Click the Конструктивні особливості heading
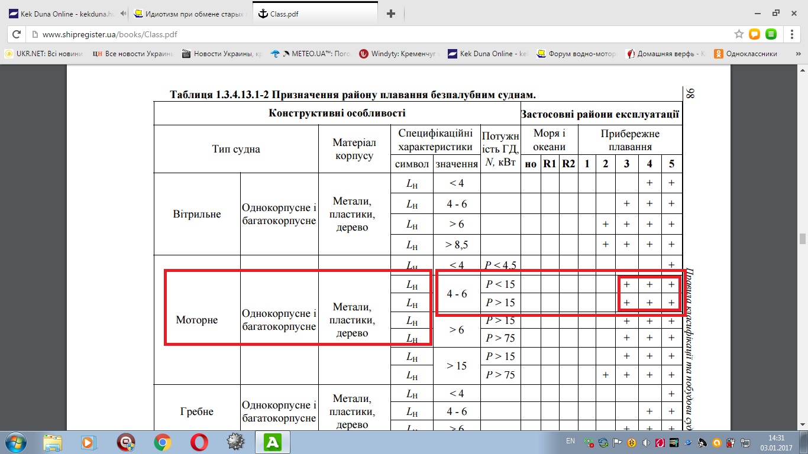This screenshot has height=454, width=808. [x=337, y=113]
